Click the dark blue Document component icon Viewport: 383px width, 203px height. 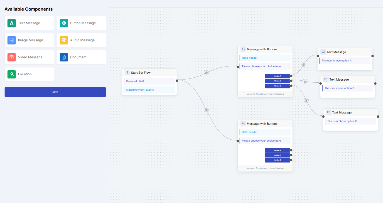[x=64, y=57]
